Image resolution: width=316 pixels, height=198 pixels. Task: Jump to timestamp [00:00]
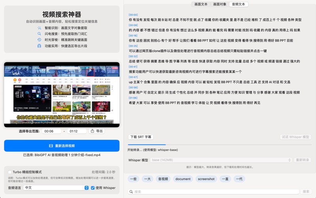[x=133, y=15]
